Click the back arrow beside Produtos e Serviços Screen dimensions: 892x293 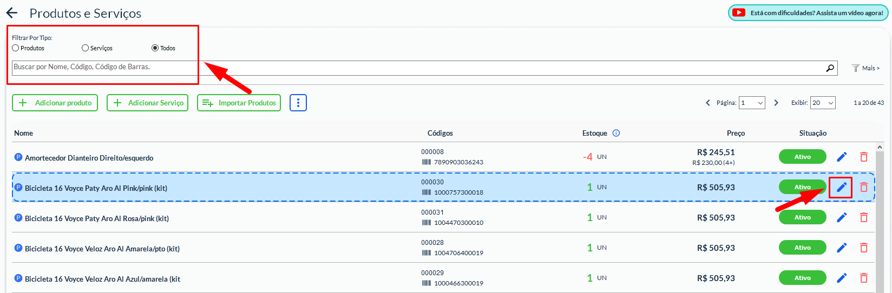(12, 13)
